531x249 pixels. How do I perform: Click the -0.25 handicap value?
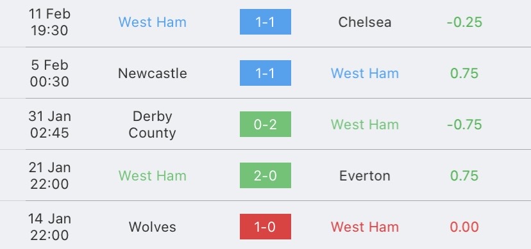coord(464,22)
